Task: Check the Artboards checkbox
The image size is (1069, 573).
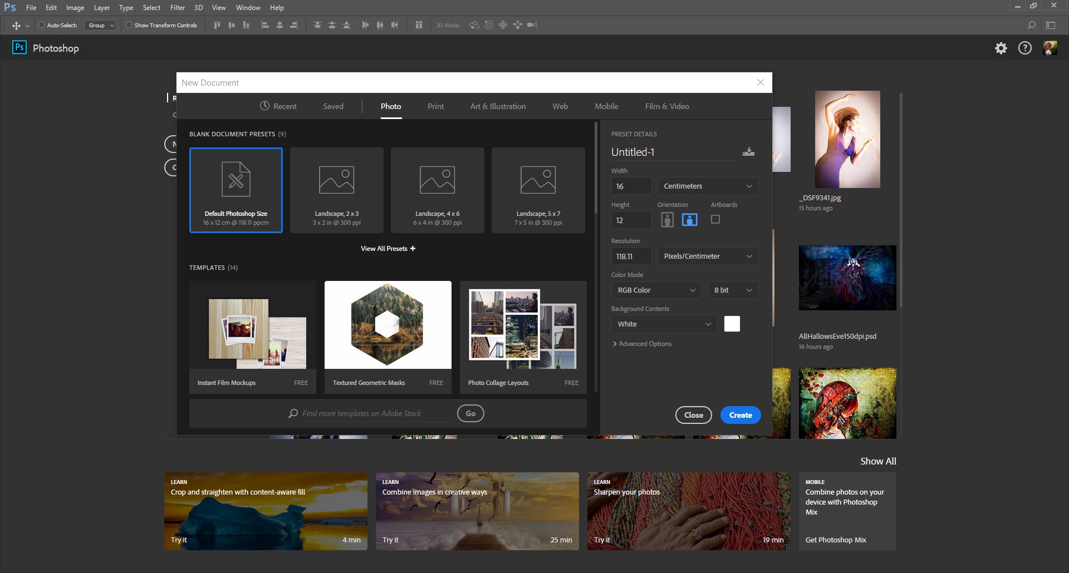Action: click(715, 219)
